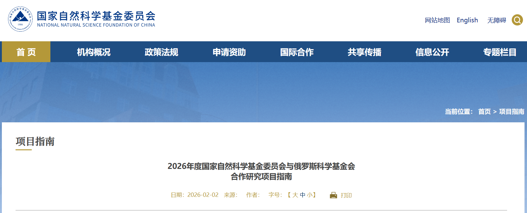Click the 作者 label
527x213 pixels.
[x=253, y=195]
